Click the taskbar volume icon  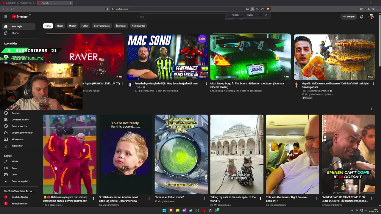(365, 210)
